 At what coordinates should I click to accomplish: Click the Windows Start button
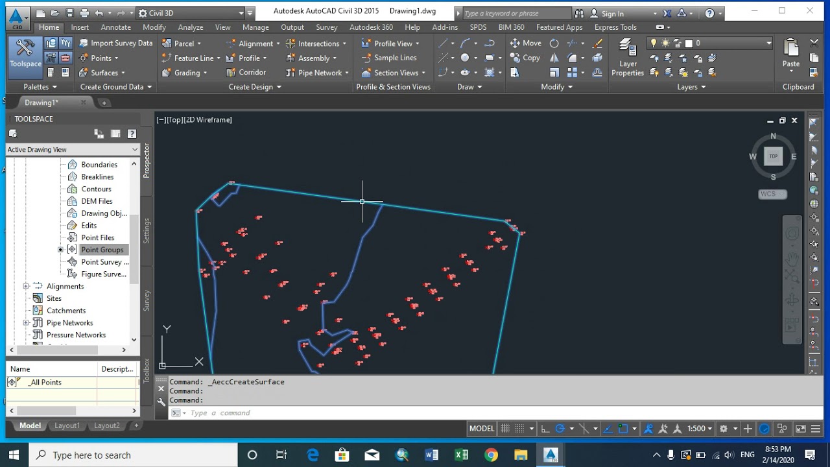[x=14, y=455]
